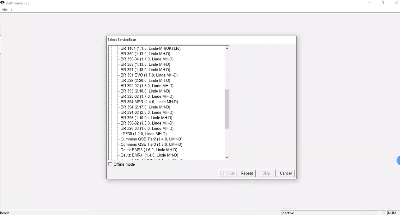Select BR 391 EVO (1.7.0, Linde MH-D)
Screen dimensions: 400x215
pyautogui.click(x=149, y=75)
